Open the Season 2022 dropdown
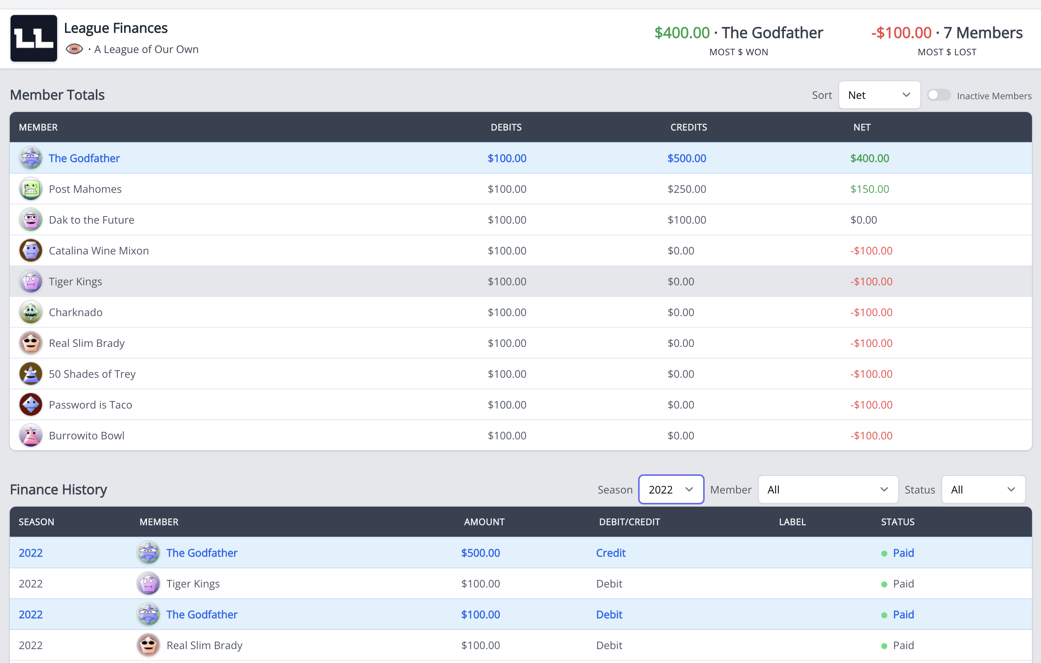This screenshot has width=1041, height=663. pyautogui.click(x=671, y=490)
